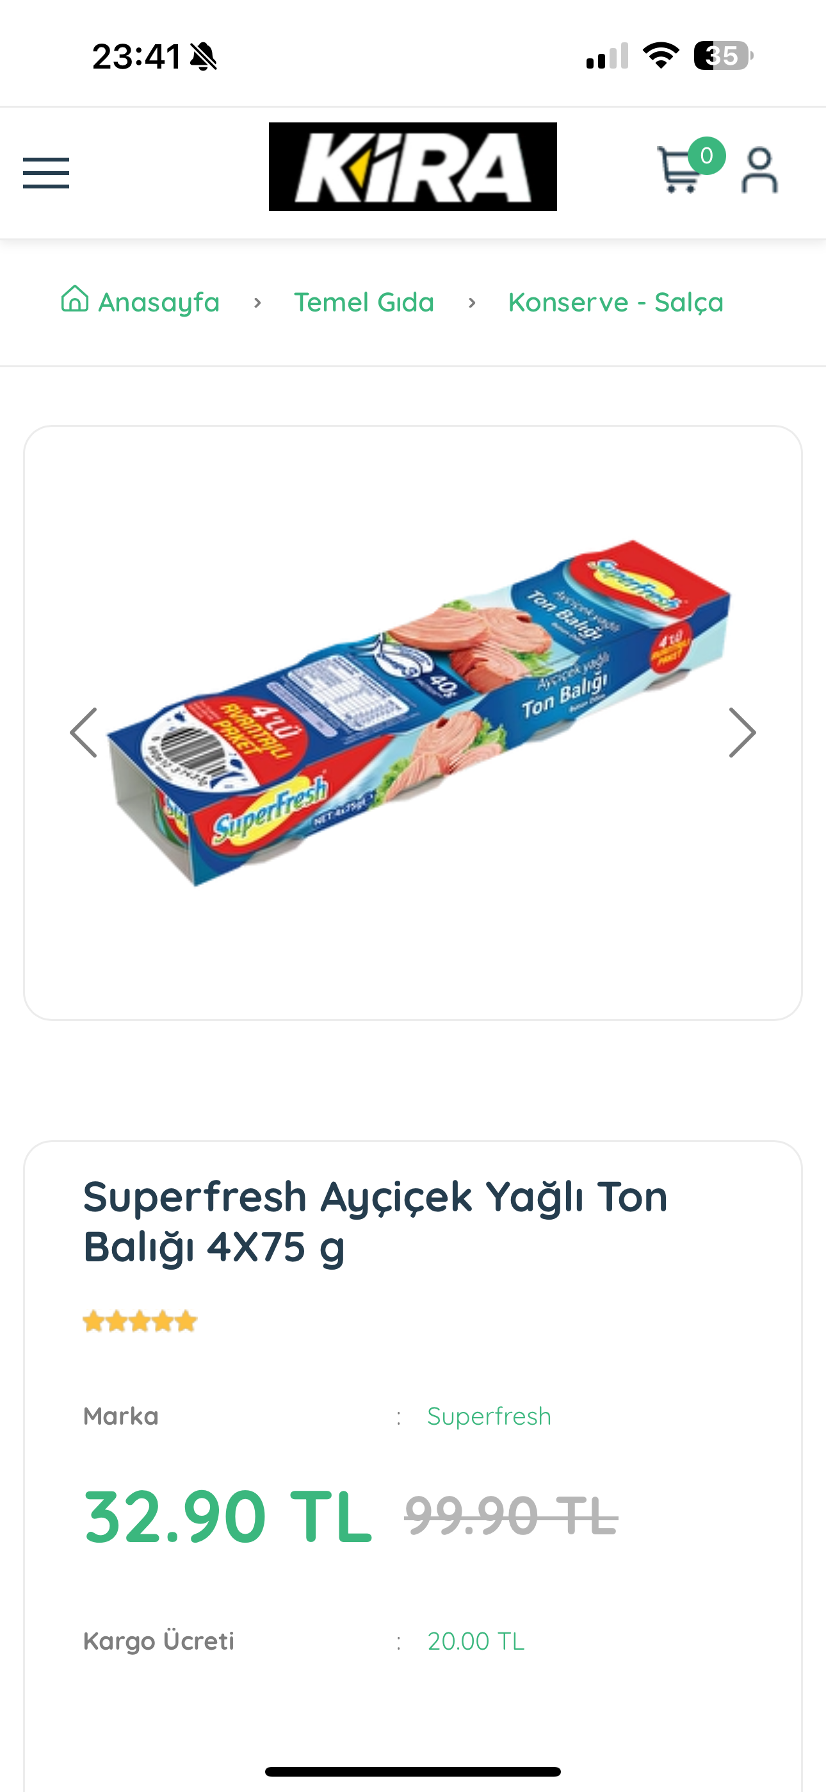Show the previous product image
Screen dimensions: 826x1792
pyautogui.click(x=83, y=733)
